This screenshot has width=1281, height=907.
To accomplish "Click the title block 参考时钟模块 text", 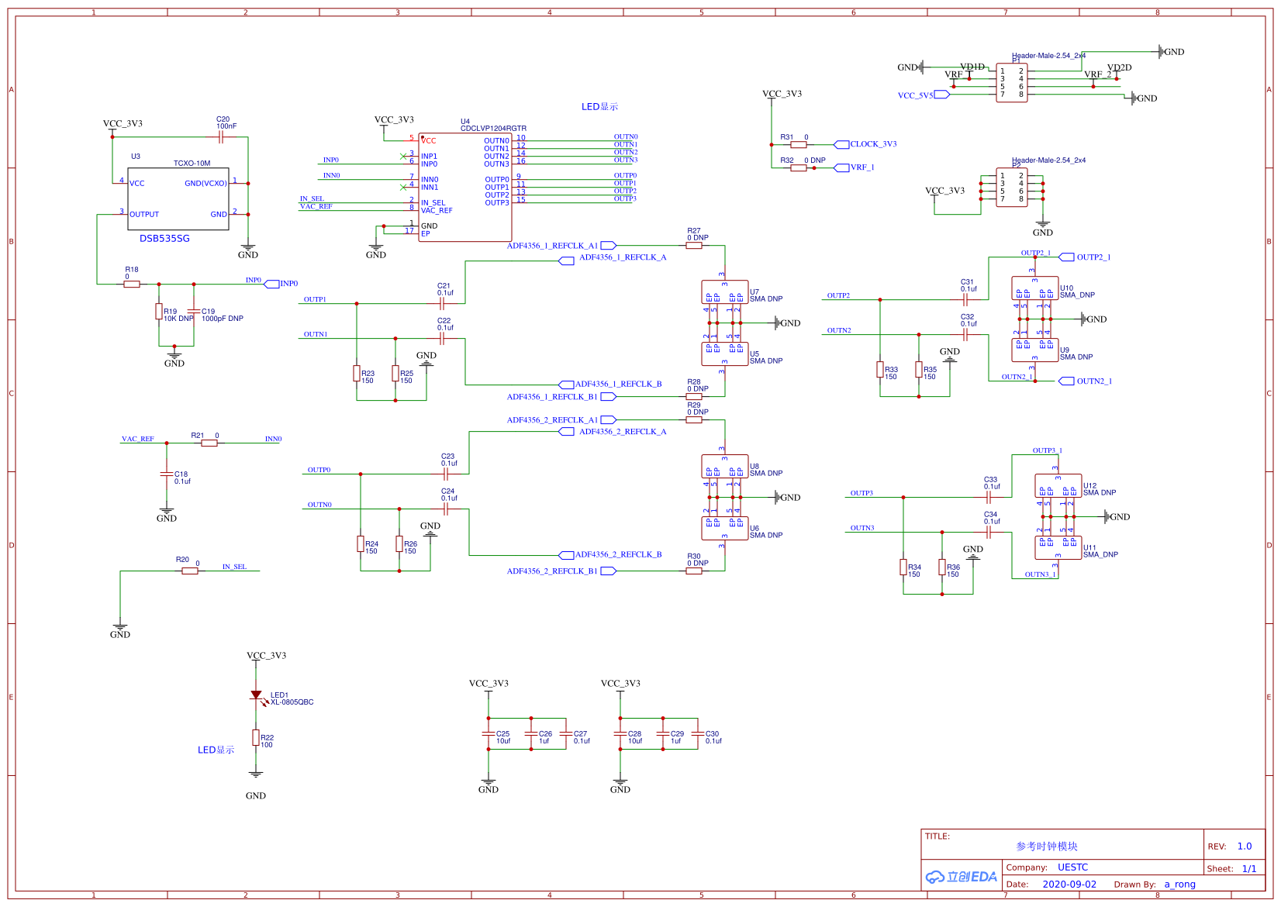I will pos(1047,847).
